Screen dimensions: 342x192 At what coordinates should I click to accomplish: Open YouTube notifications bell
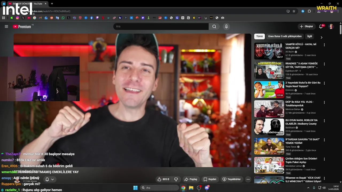pyautogui.click(x=321, y=26)
